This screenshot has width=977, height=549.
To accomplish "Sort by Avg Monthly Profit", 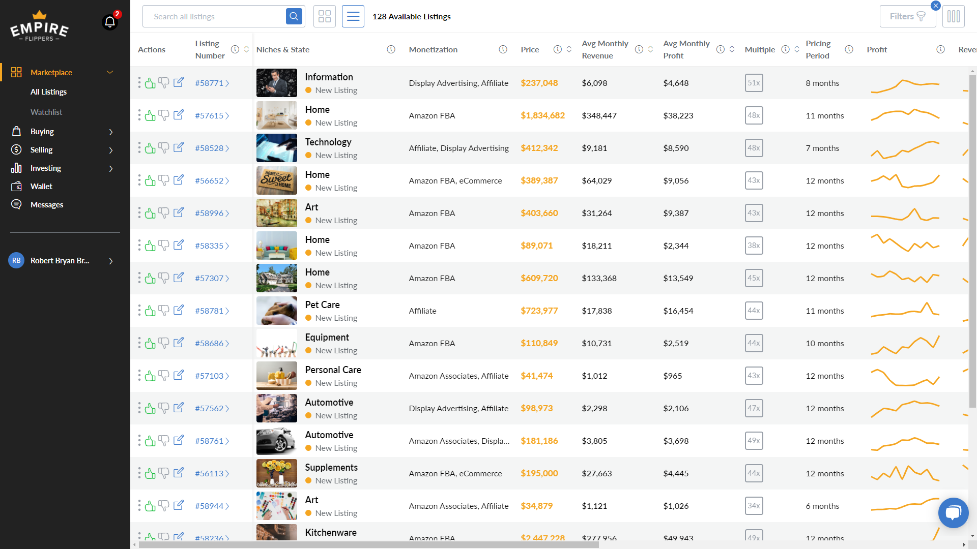I will coord(732,49).
